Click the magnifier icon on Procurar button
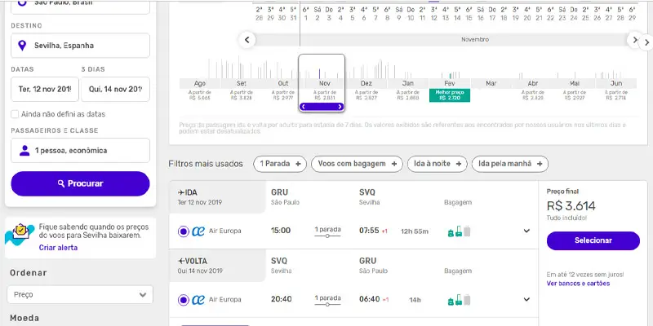This screenshot has height=326, width=653. click(x=61, y=184)
